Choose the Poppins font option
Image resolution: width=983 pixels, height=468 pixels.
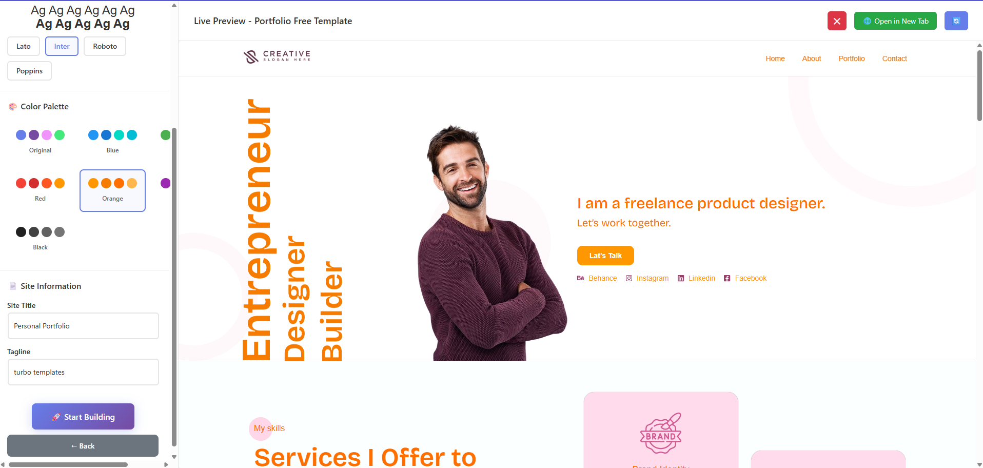pos(30,71)
